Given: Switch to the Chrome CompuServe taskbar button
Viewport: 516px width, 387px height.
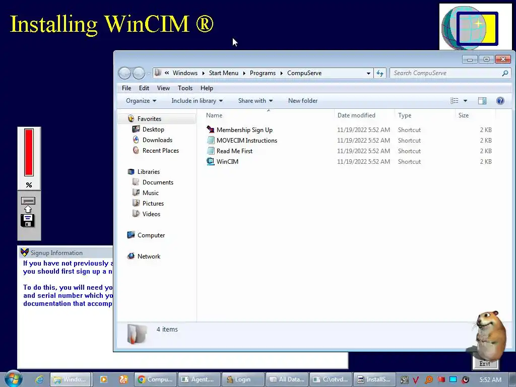Looking at the screenshot, I should [155, 379].
